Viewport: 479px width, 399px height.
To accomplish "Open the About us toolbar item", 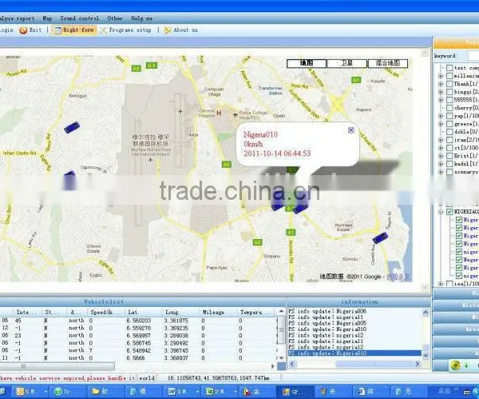I will [x=181, y=30].
